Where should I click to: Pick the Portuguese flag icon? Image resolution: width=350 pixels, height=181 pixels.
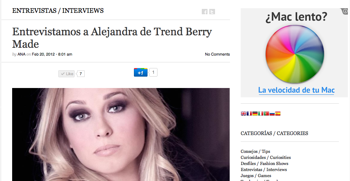coord(266,114)
